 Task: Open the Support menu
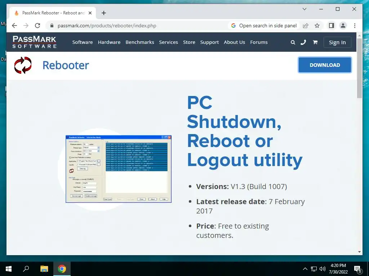[209, 42]
